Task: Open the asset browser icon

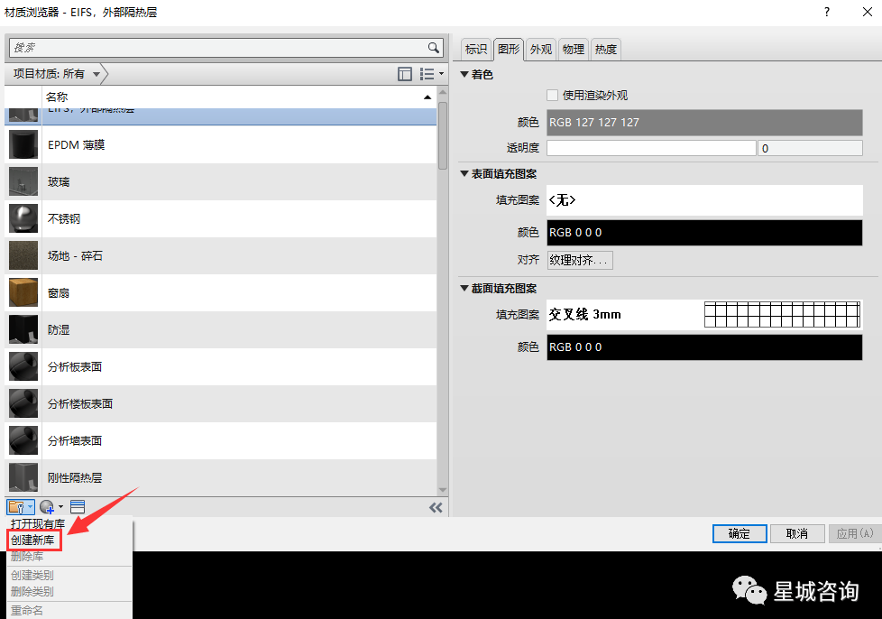Action: pos(78,507)
